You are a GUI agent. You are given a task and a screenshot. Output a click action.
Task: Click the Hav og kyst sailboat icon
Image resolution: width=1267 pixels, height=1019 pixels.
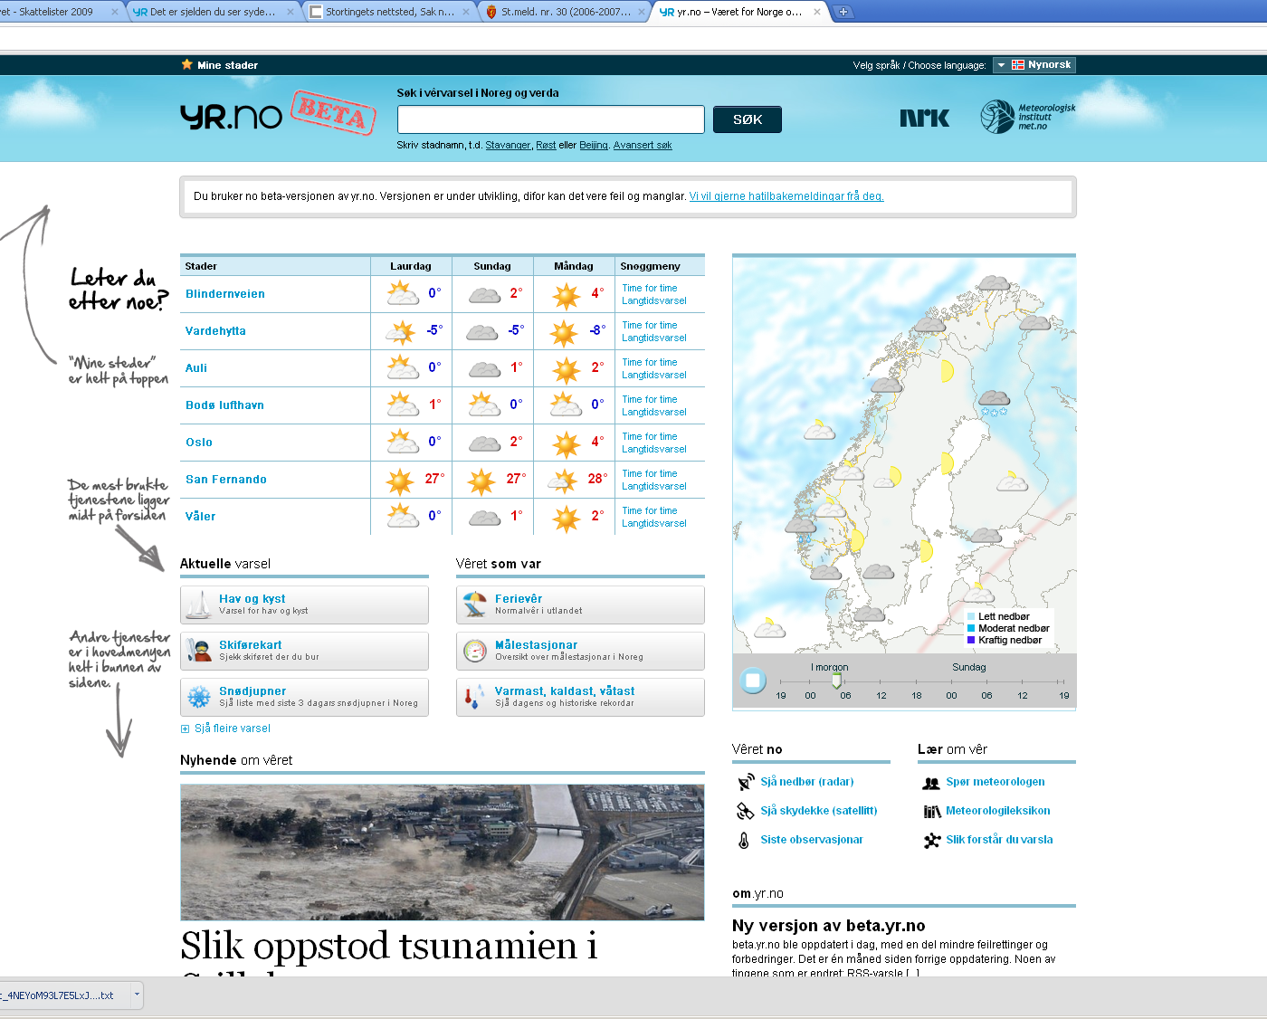198,605
